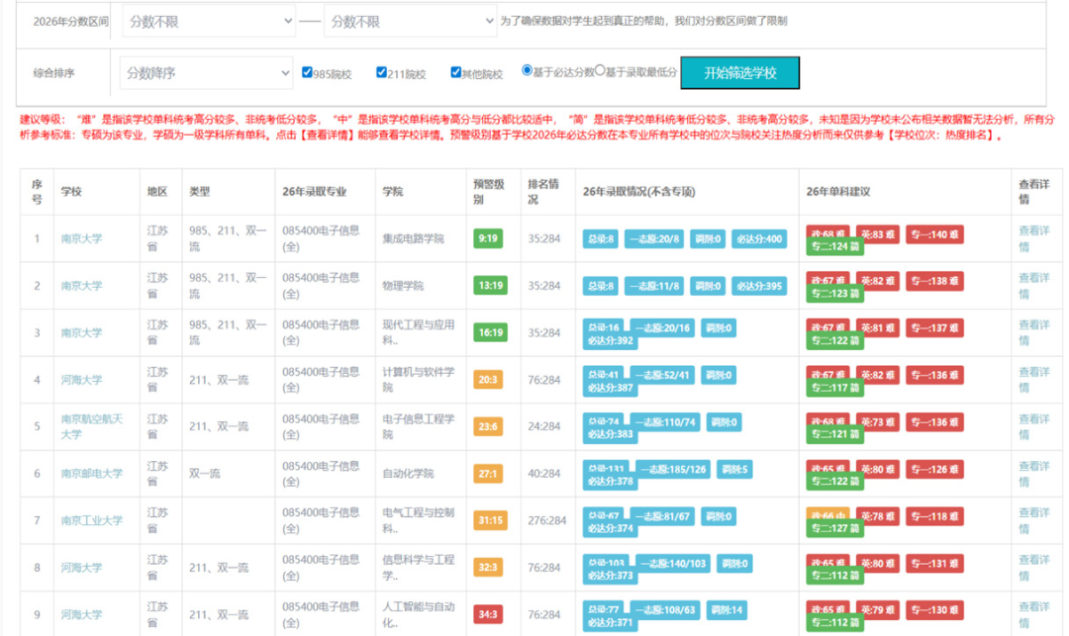Open the 分数降序 sort order dropdown

[x=207, y=73]
